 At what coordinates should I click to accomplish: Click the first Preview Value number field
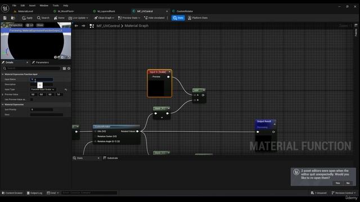coord(33,94)
